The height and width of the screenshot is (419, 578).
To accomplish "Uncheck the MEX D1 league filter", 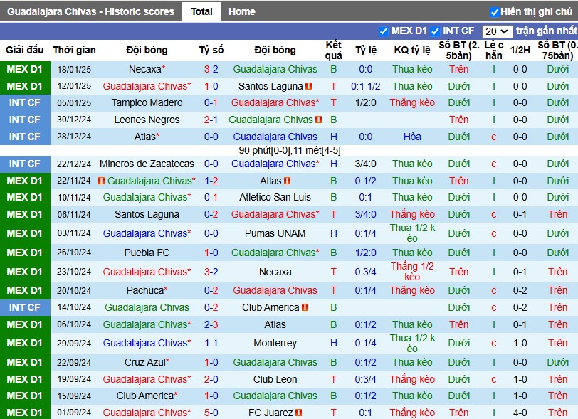I will pos(384,31).
